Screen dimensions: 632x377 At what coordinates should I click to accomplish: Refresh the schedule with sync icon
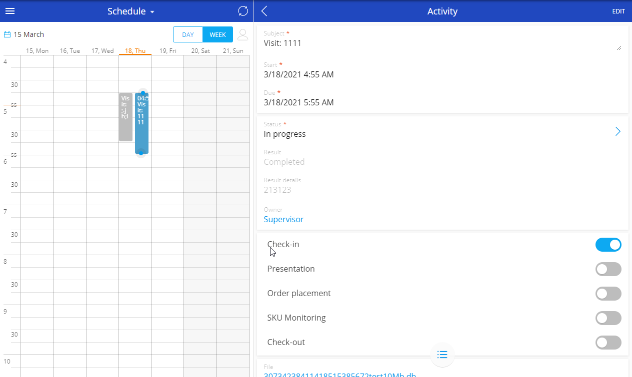pos(243,11)
